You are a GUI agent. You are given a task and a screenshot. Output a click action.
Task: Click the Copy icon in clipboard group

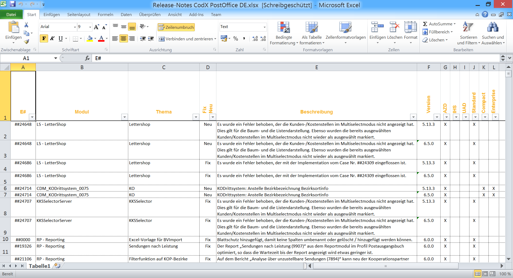pos(26,33)
